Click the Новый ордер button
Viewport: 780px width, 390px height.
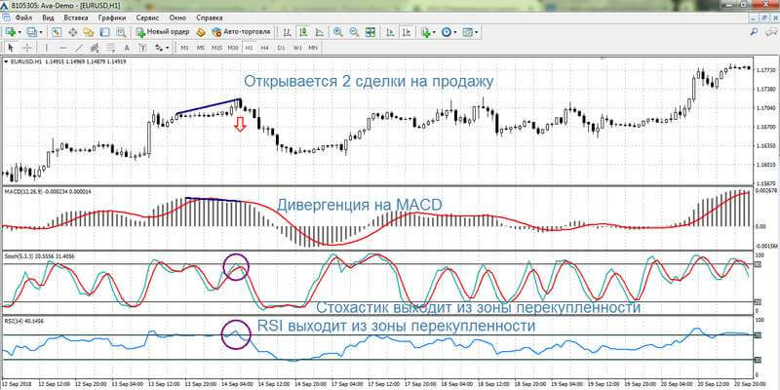coord(163,32)
